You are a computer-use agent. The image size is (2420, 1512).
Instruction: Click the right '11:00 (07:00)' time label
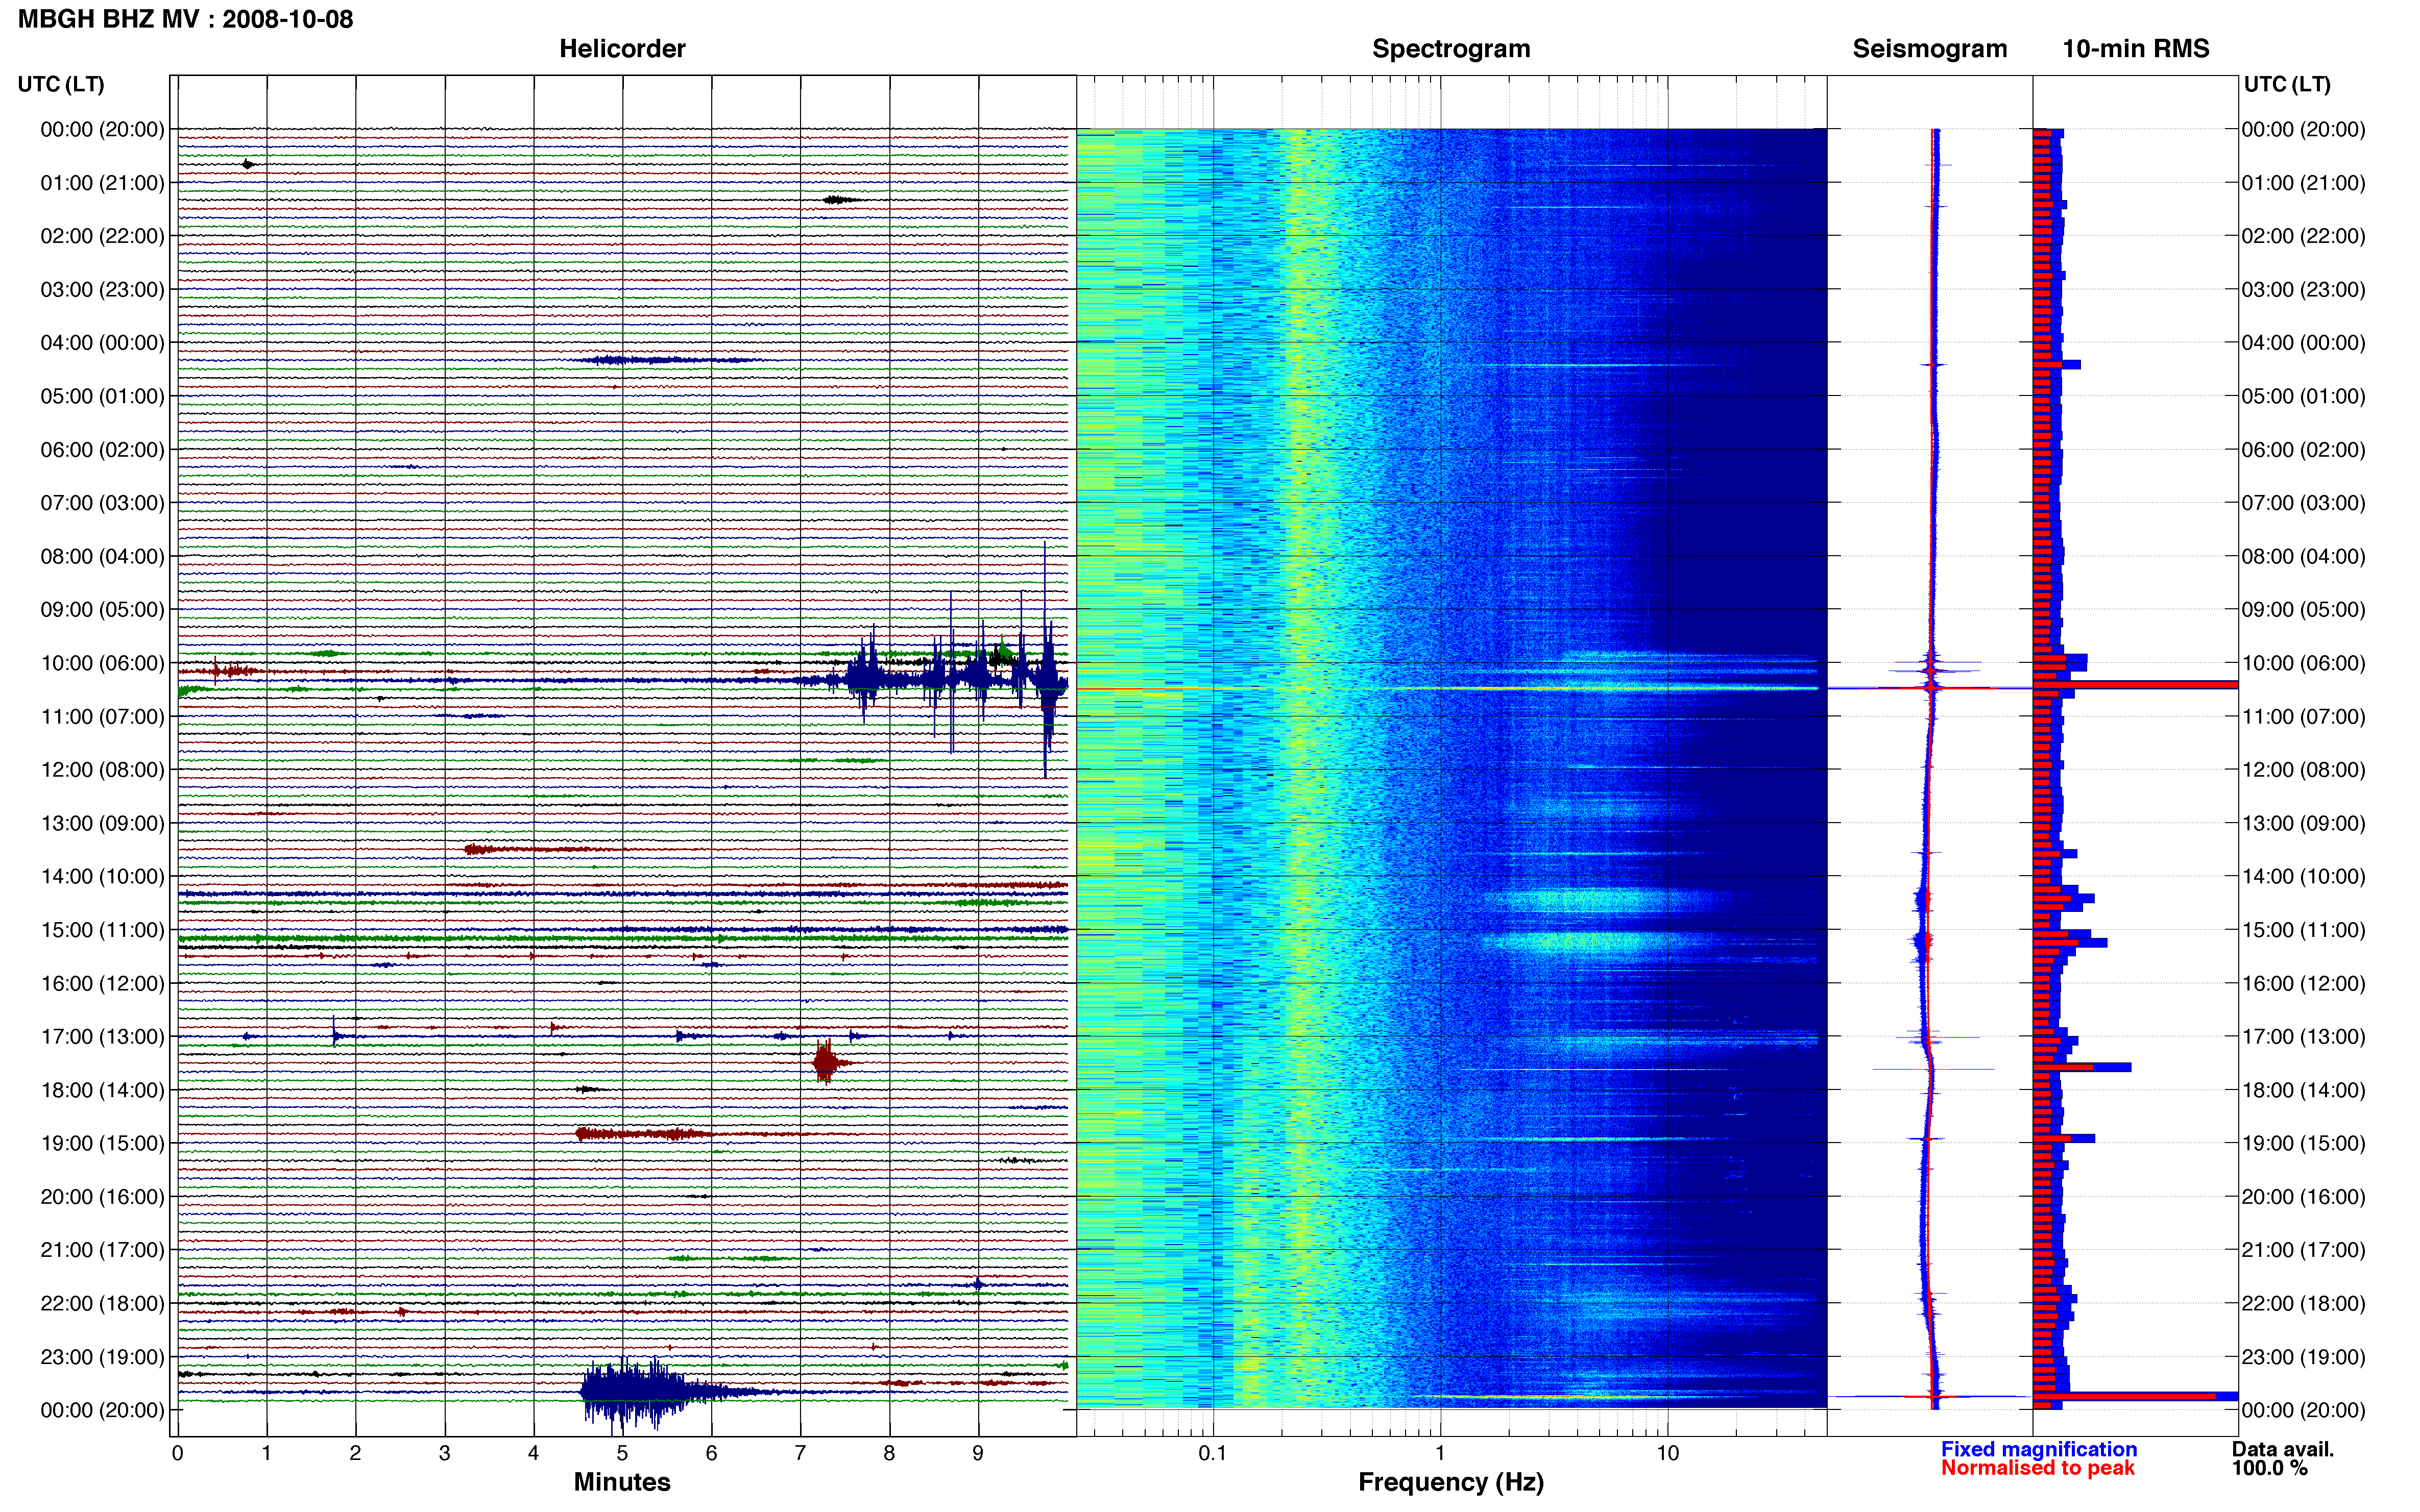[x=2303, y=716]
